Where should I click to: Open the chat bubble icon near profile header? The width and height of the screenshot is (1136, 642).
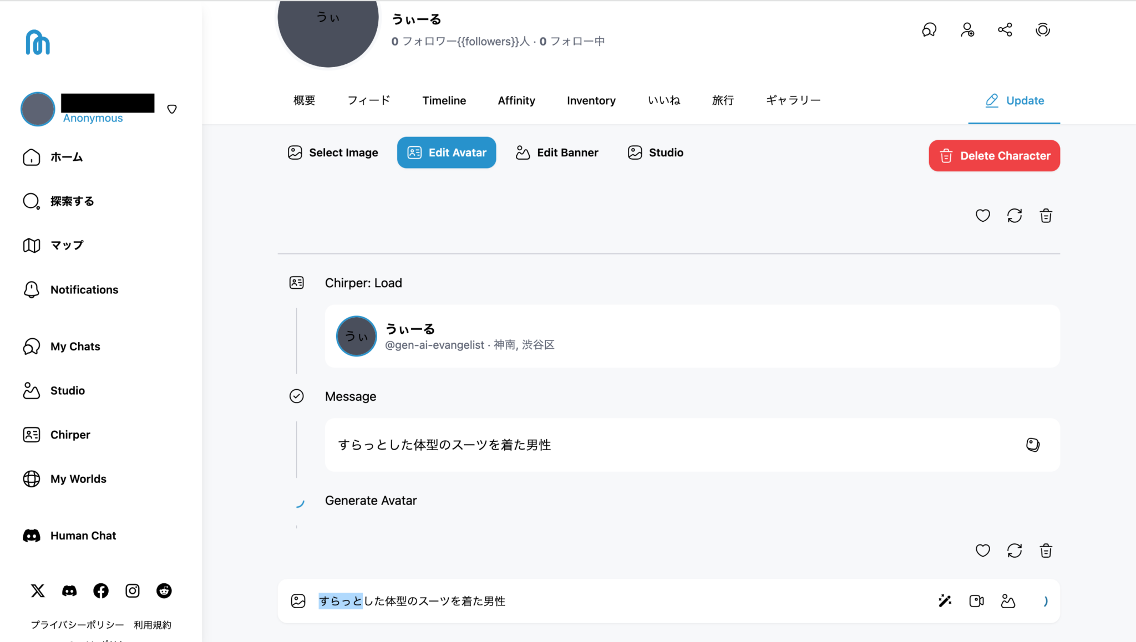[x=929, y=29]
